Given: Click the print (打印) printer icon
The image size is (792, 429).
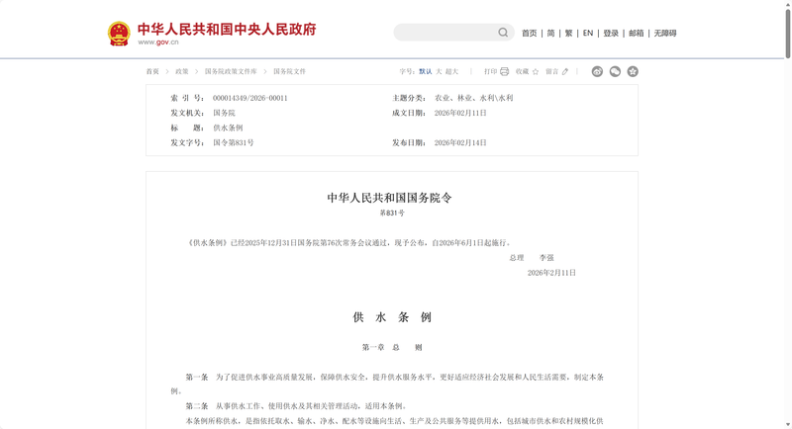Looking at the screenshot, I should pyautogui.click(x=504, y=71).
